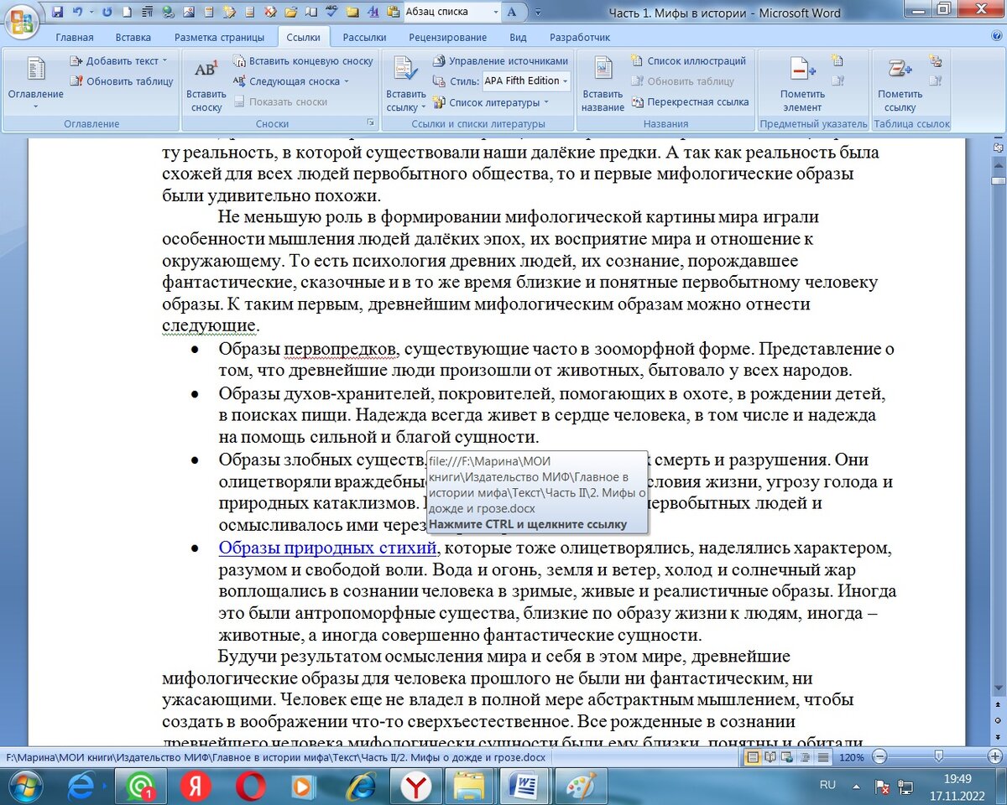The height and width of the screenshot is (805, 1007).
Task: Click the Redo icon in quick access toolbar
Action: (107, 13)
